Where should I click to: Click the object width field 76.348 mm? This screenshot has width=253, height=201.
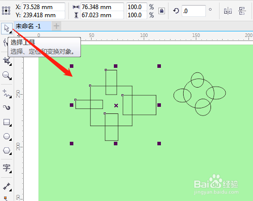point(102,7)
